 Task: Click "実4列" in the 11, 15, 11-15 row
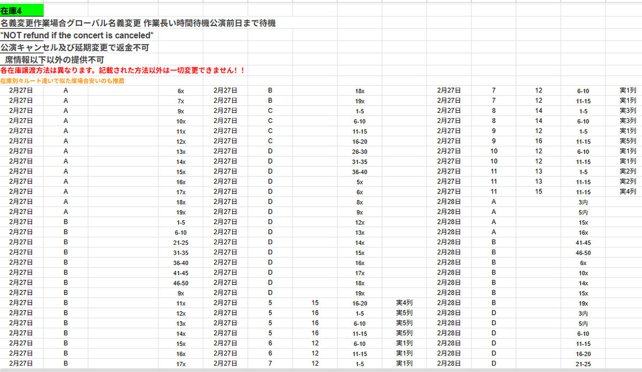coord(628,192)
